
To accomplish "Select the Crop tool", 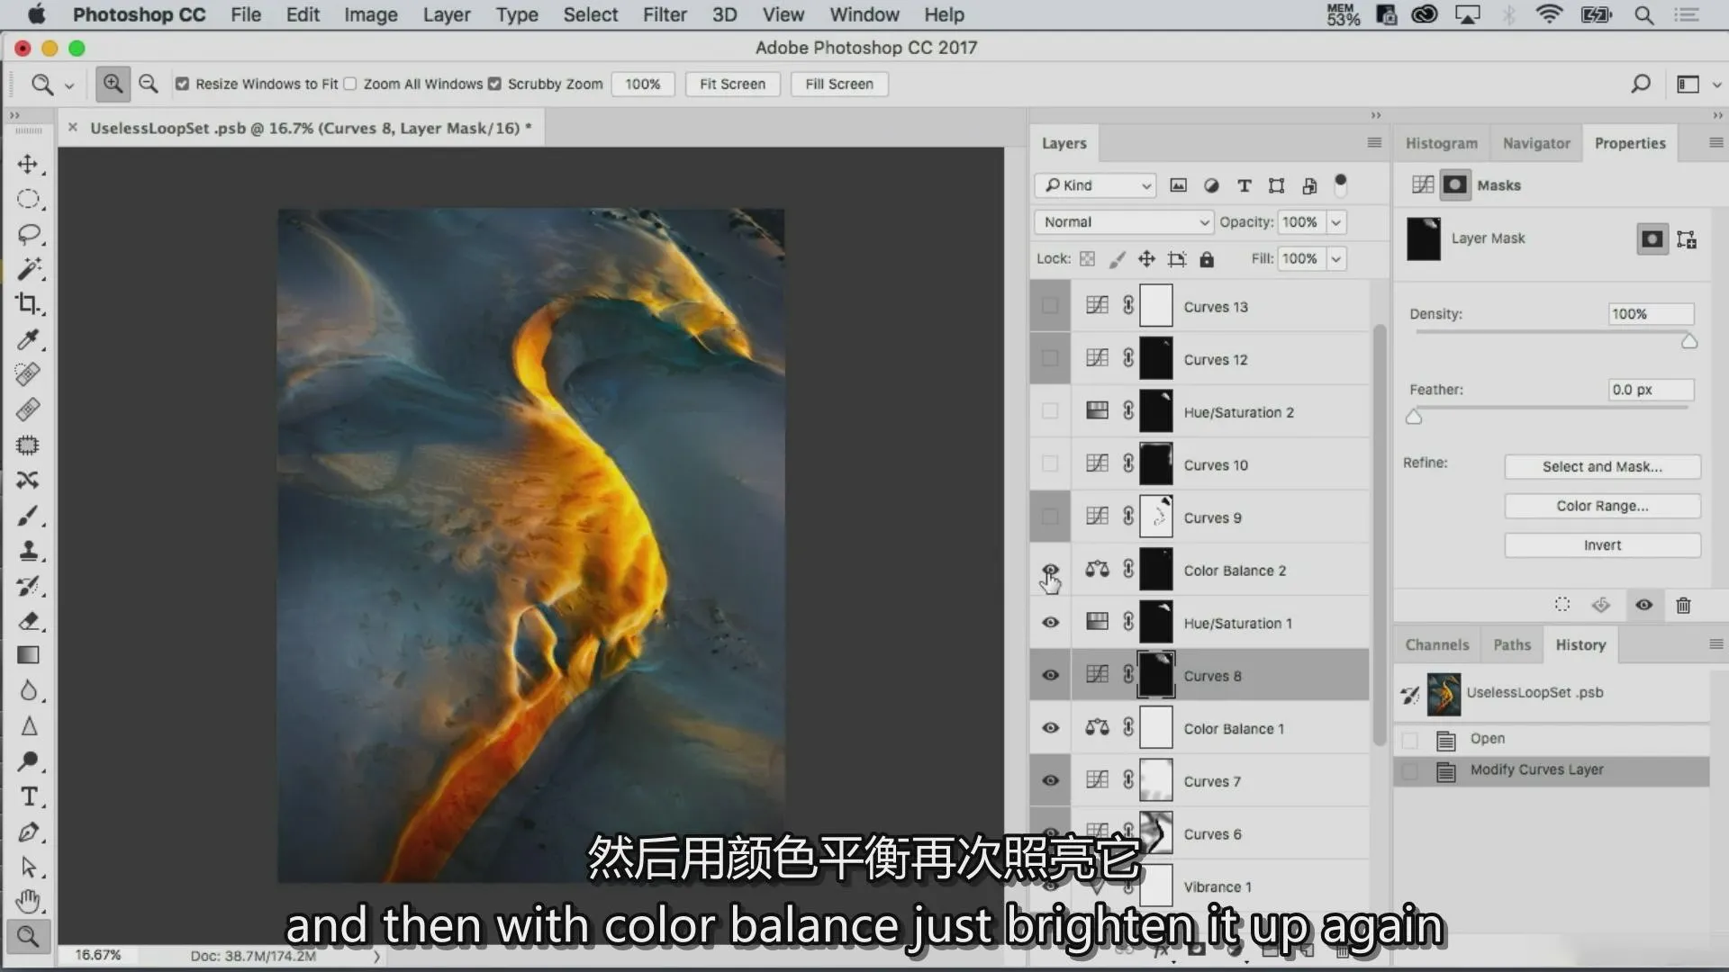I will coord(28,304).
